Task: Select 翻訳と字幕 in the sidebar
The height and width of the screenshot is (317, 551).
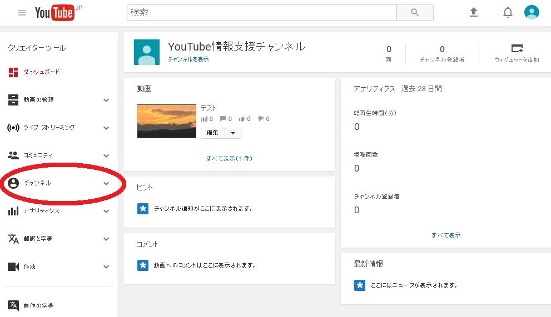Action: [x=38, y=238]
